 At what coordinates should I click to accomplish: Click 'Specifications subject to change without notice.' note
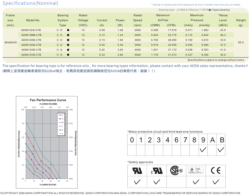[x=216, y=60]
